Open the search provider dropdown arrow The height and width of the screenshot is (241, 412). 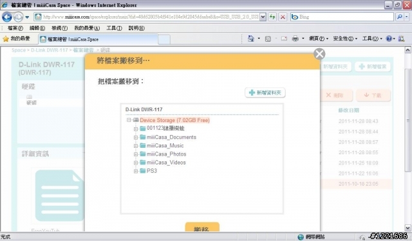point(407,17)
